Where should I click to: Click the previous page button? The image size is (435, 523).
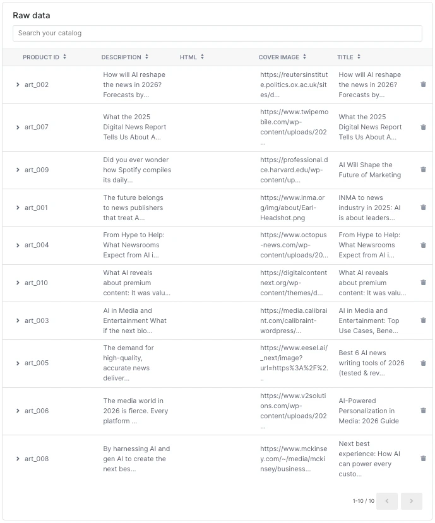click(x=387, y=501)
